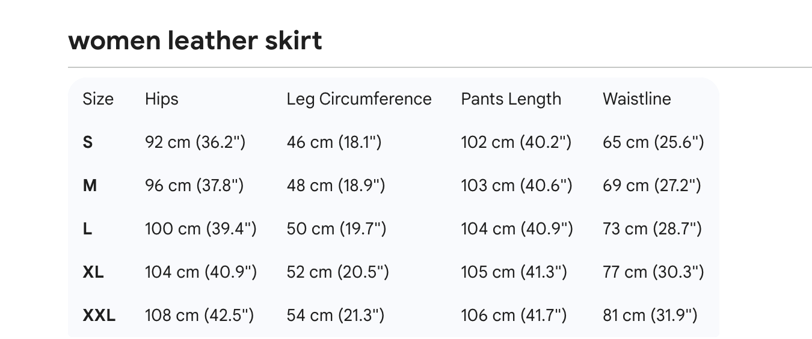Click the Hips column header
Screen dimensions: 812x339
click(161, 99)
